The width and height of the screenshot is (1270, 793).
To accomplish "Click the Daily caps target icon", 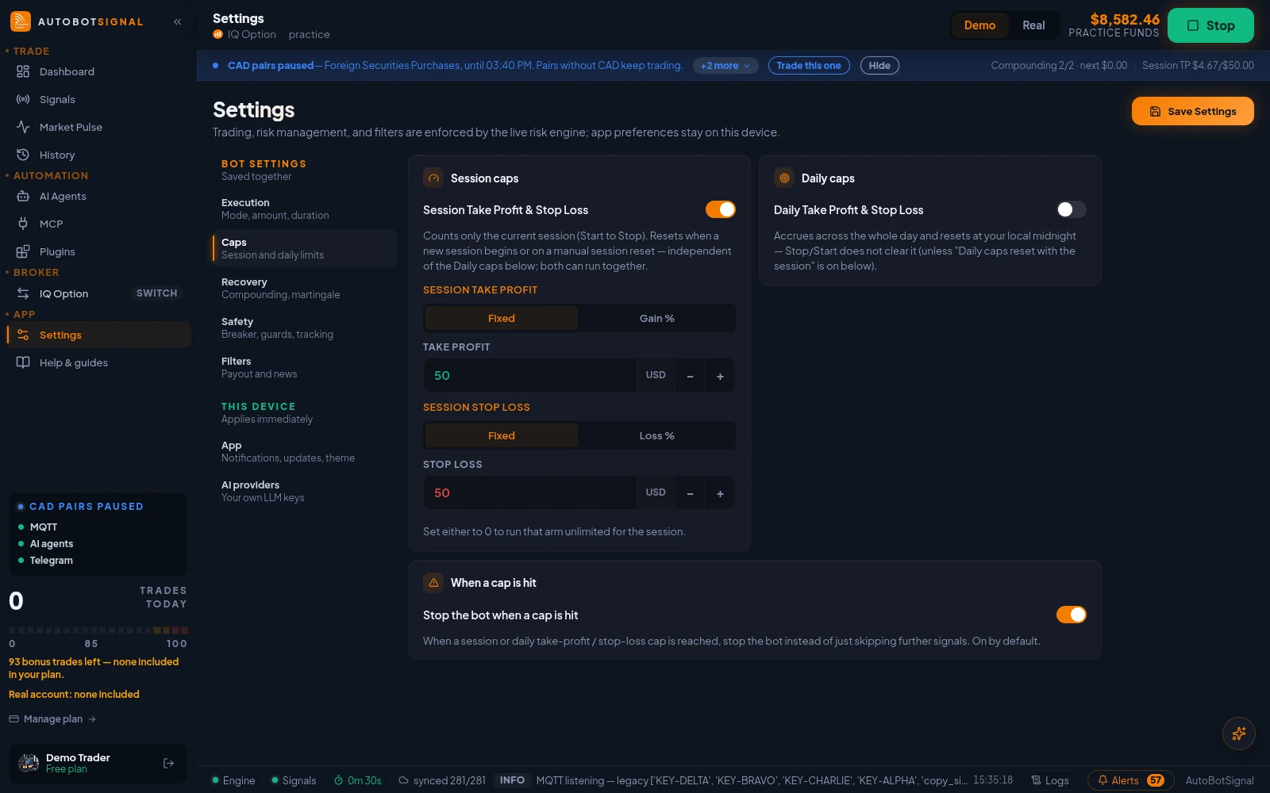I will click(x=784, y=178).
